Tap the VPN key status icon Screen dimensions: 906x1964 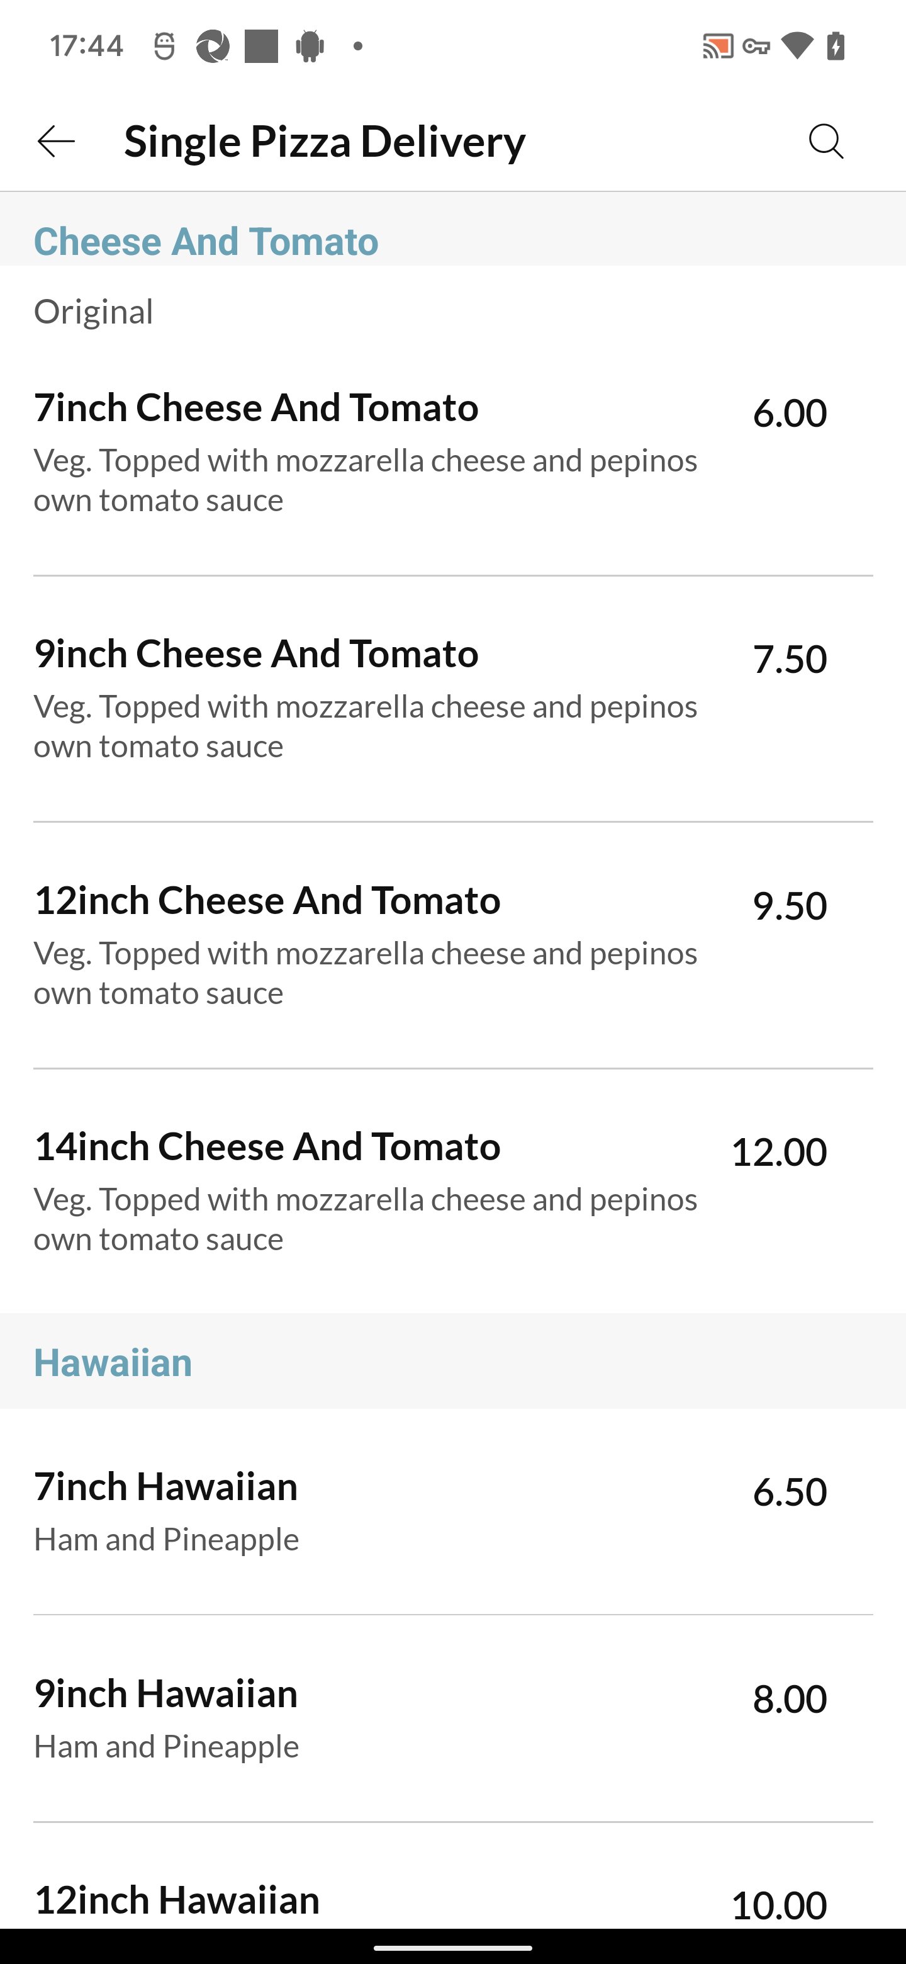click(x=756, y=47)
